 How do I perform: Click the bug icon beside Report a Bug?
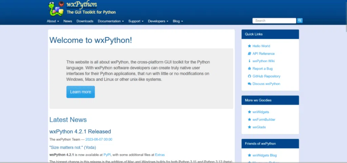tap(249, 69)
